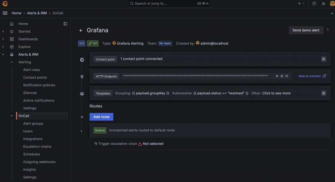
Task: Open the hamburger navigation menu
Action: (5, 13)
